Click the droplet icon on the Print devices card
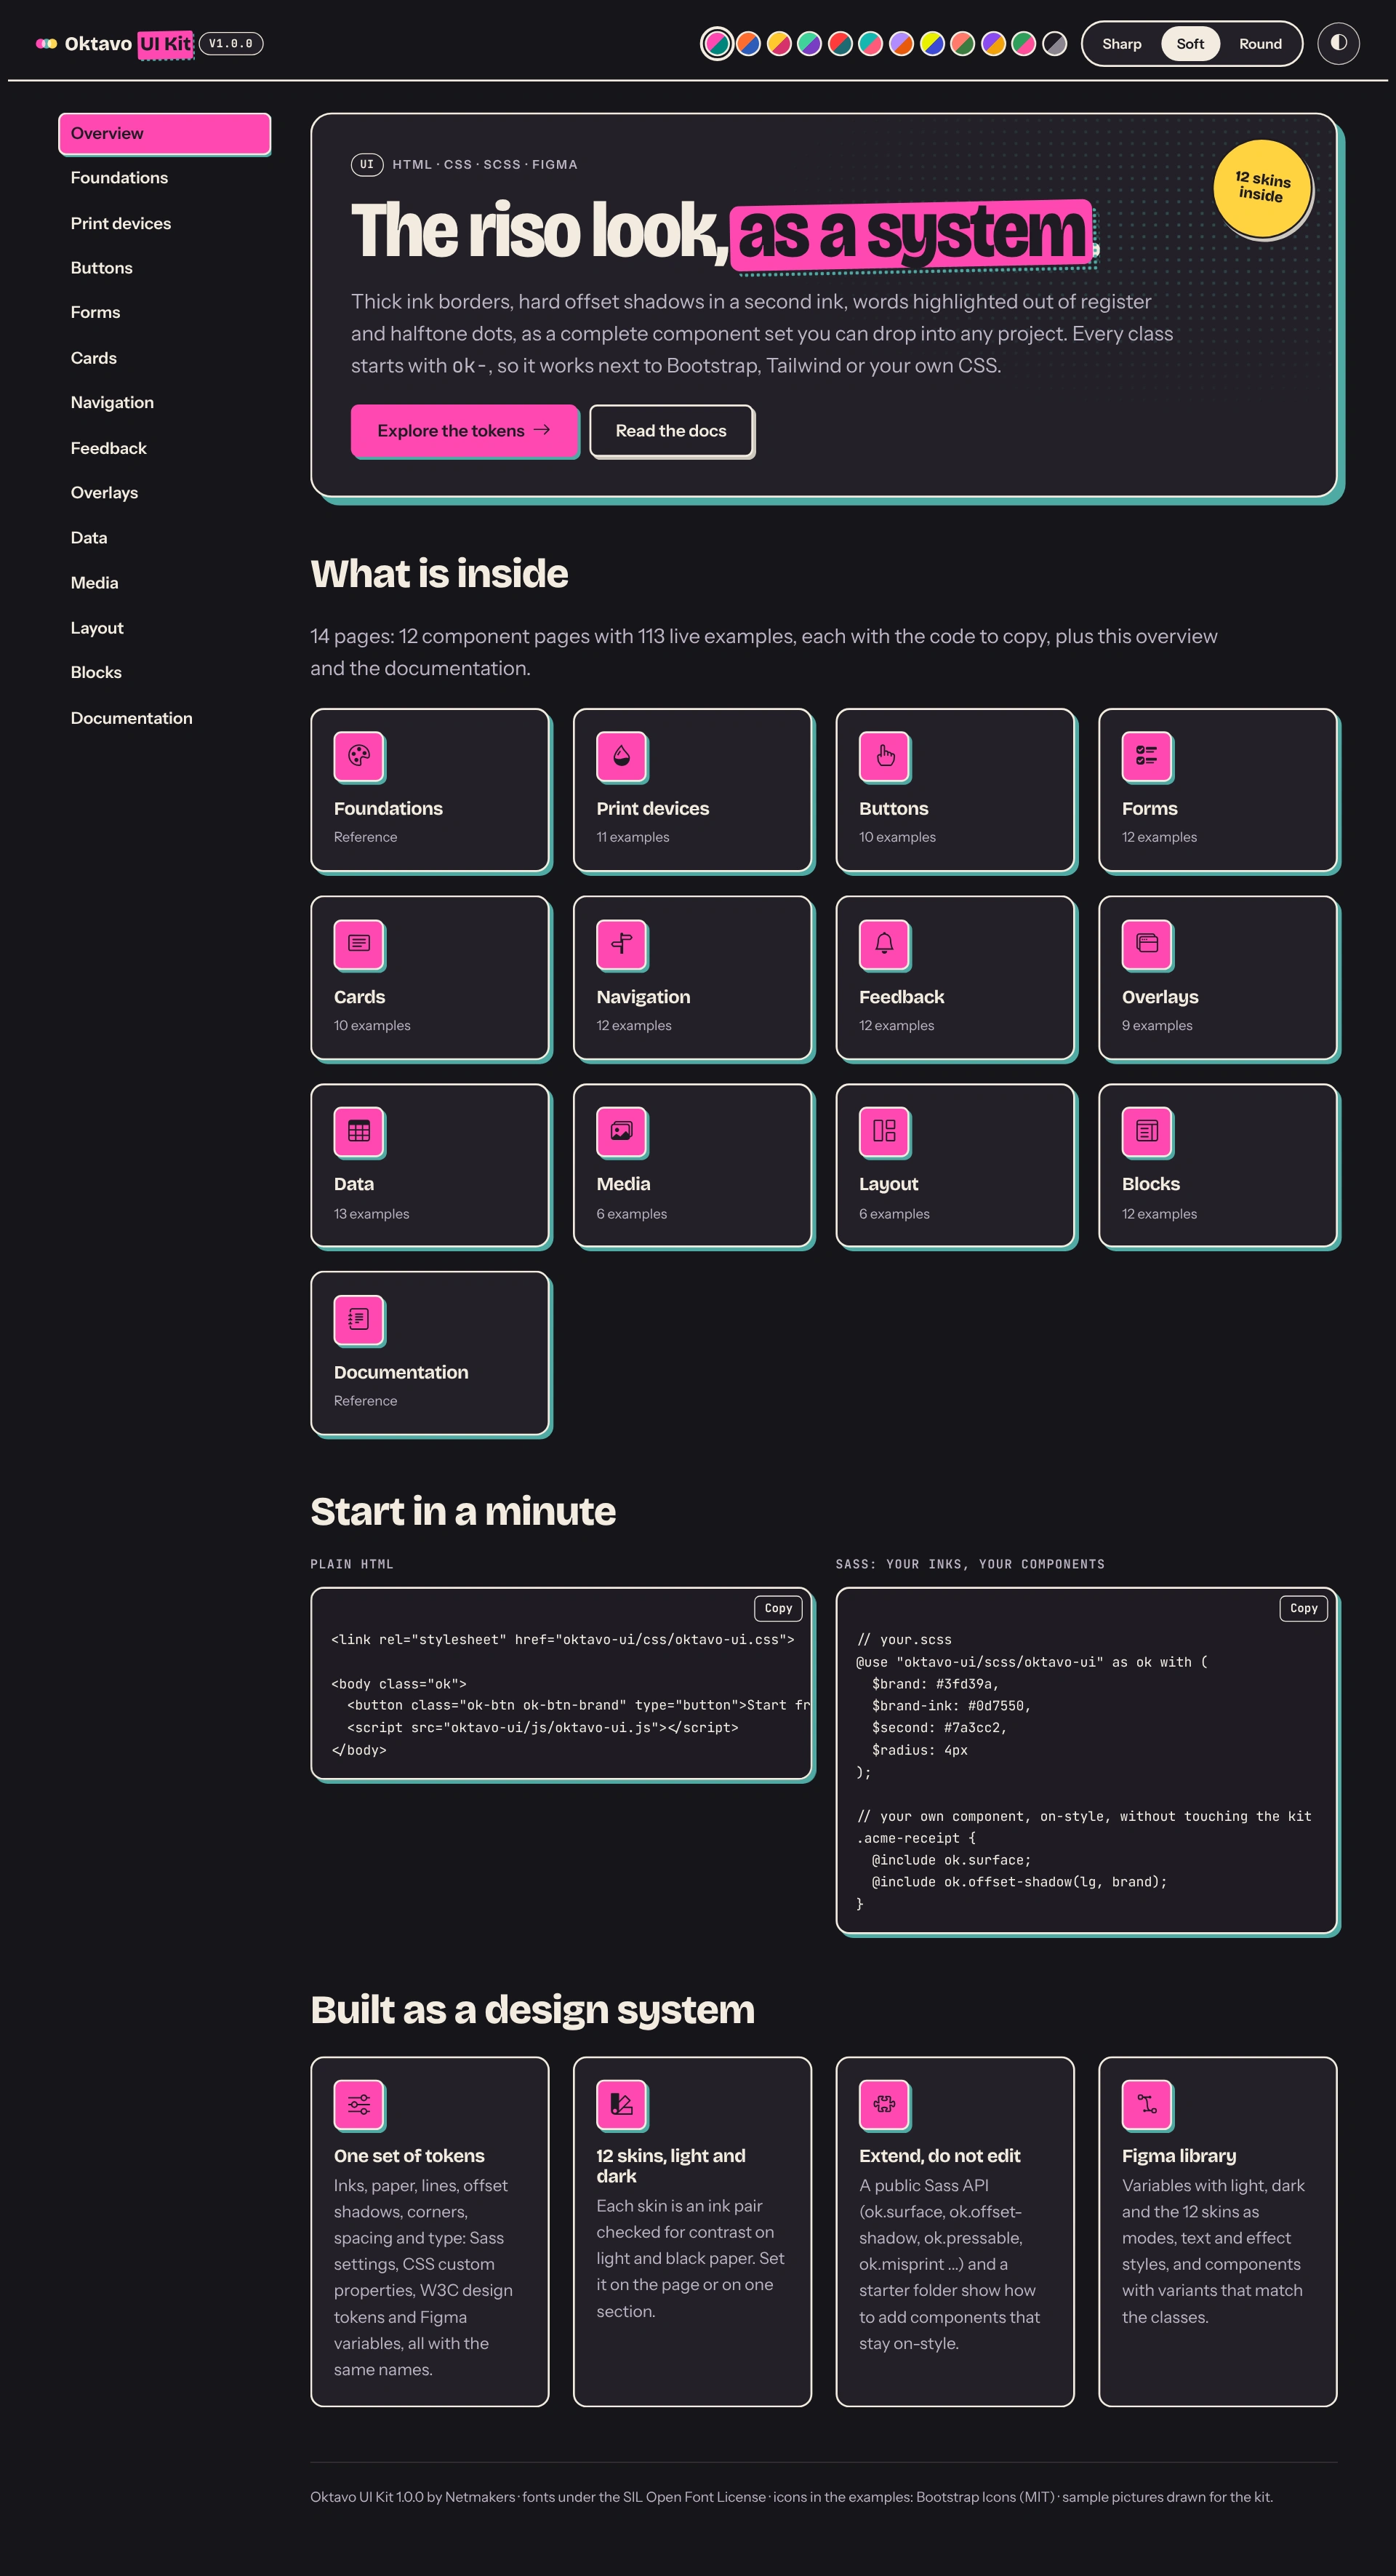This screenshot has width=1396, height=2576. (x=622, y=756)
